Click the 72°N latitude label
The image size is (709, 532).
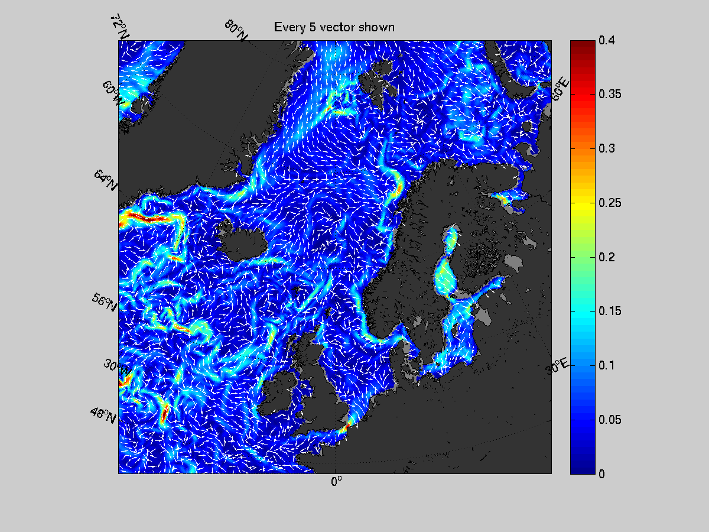(x=119, y=27)
